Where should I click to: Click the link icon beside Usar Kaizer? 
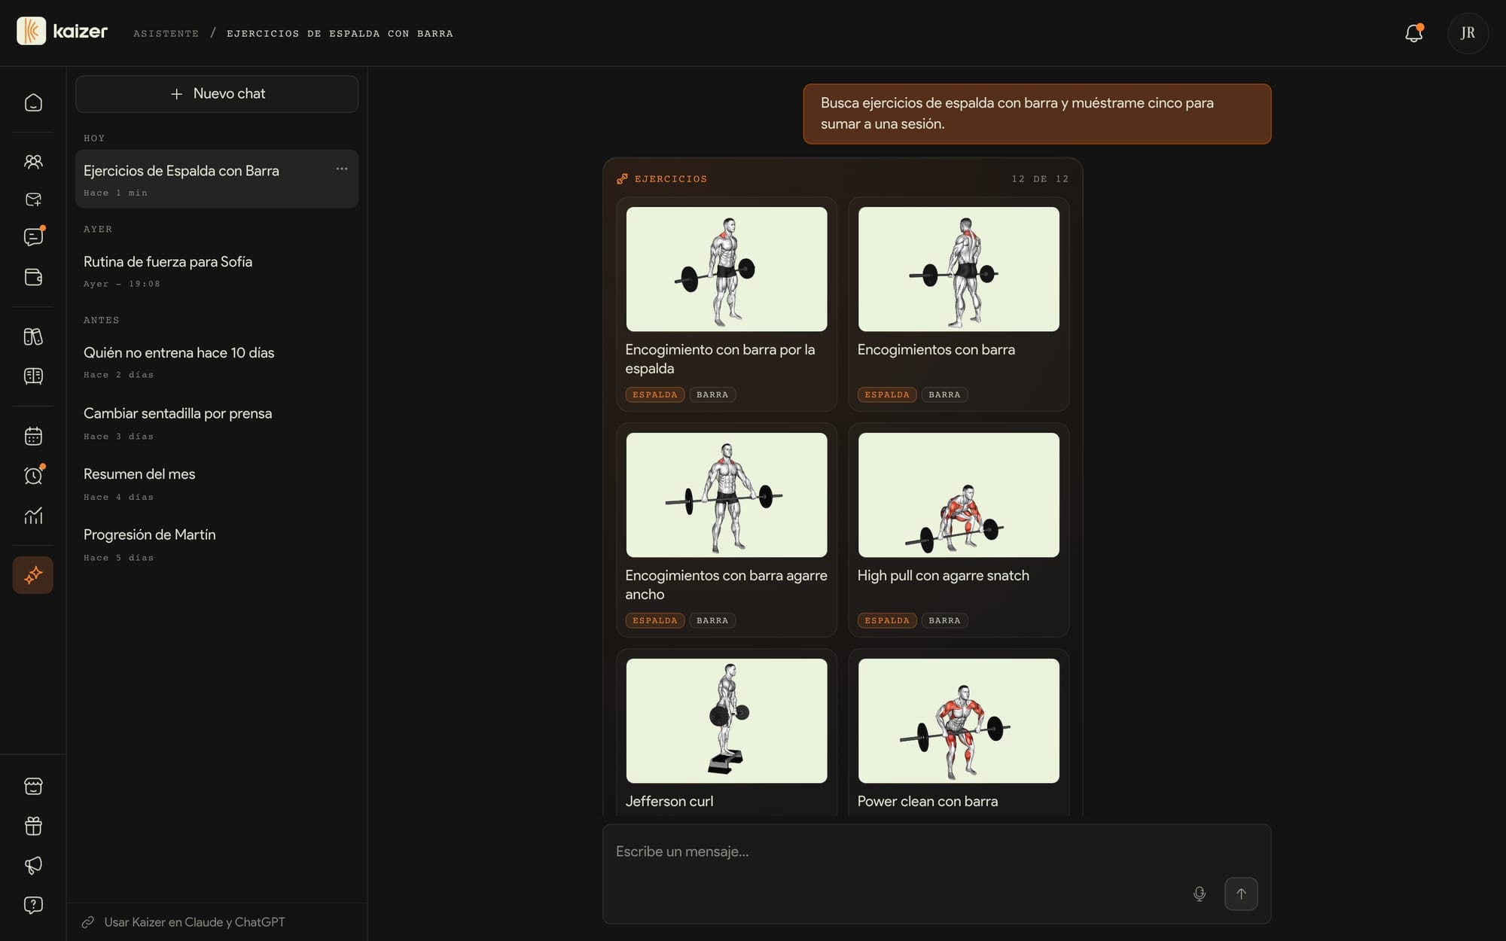(88, 922)
